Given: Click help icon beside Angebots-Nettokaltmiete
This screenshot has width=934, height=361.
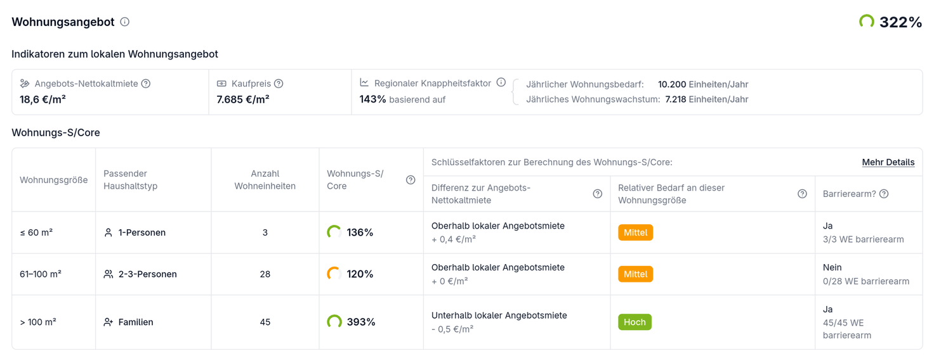Looking at the screenshot, I should pyautogui.click(x=146, y=84).
